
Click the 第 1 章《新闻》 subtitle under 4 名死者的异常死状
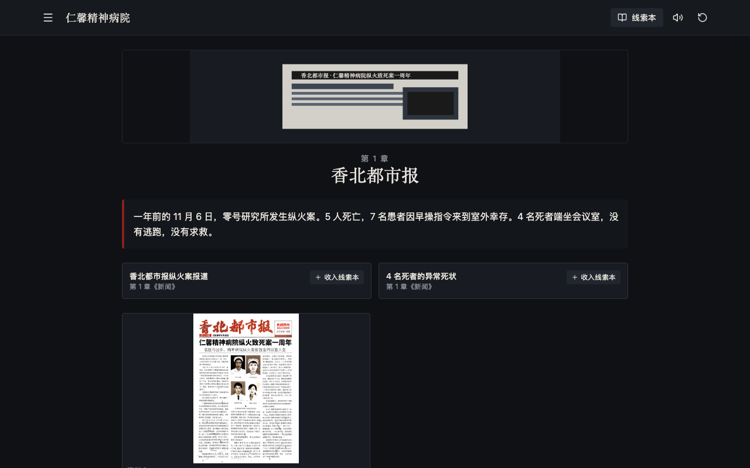tap(410, 287)
